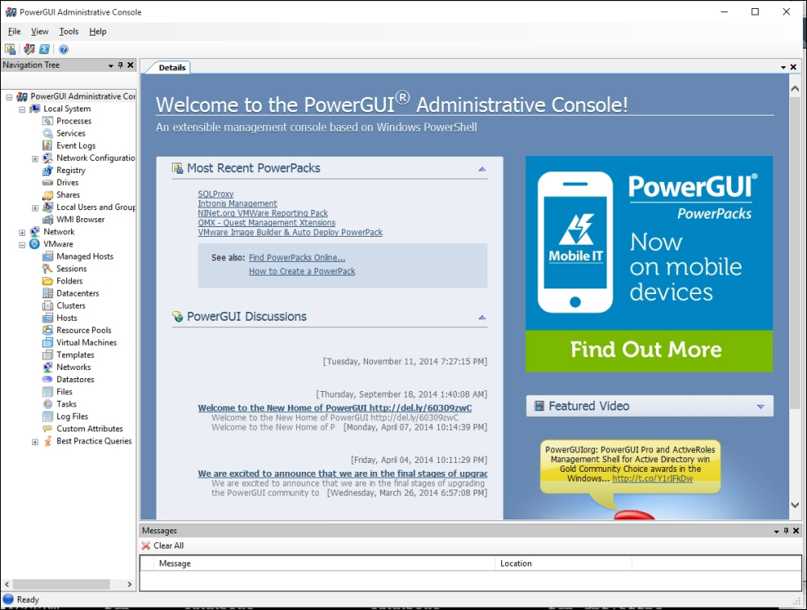Screen dimensions: 807x610
Task: Open the File menu
Action: tap(15, 32)
